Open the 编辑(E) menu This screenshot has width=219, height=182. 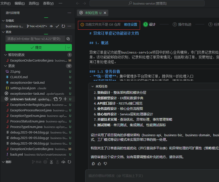(x=20, y=3)
